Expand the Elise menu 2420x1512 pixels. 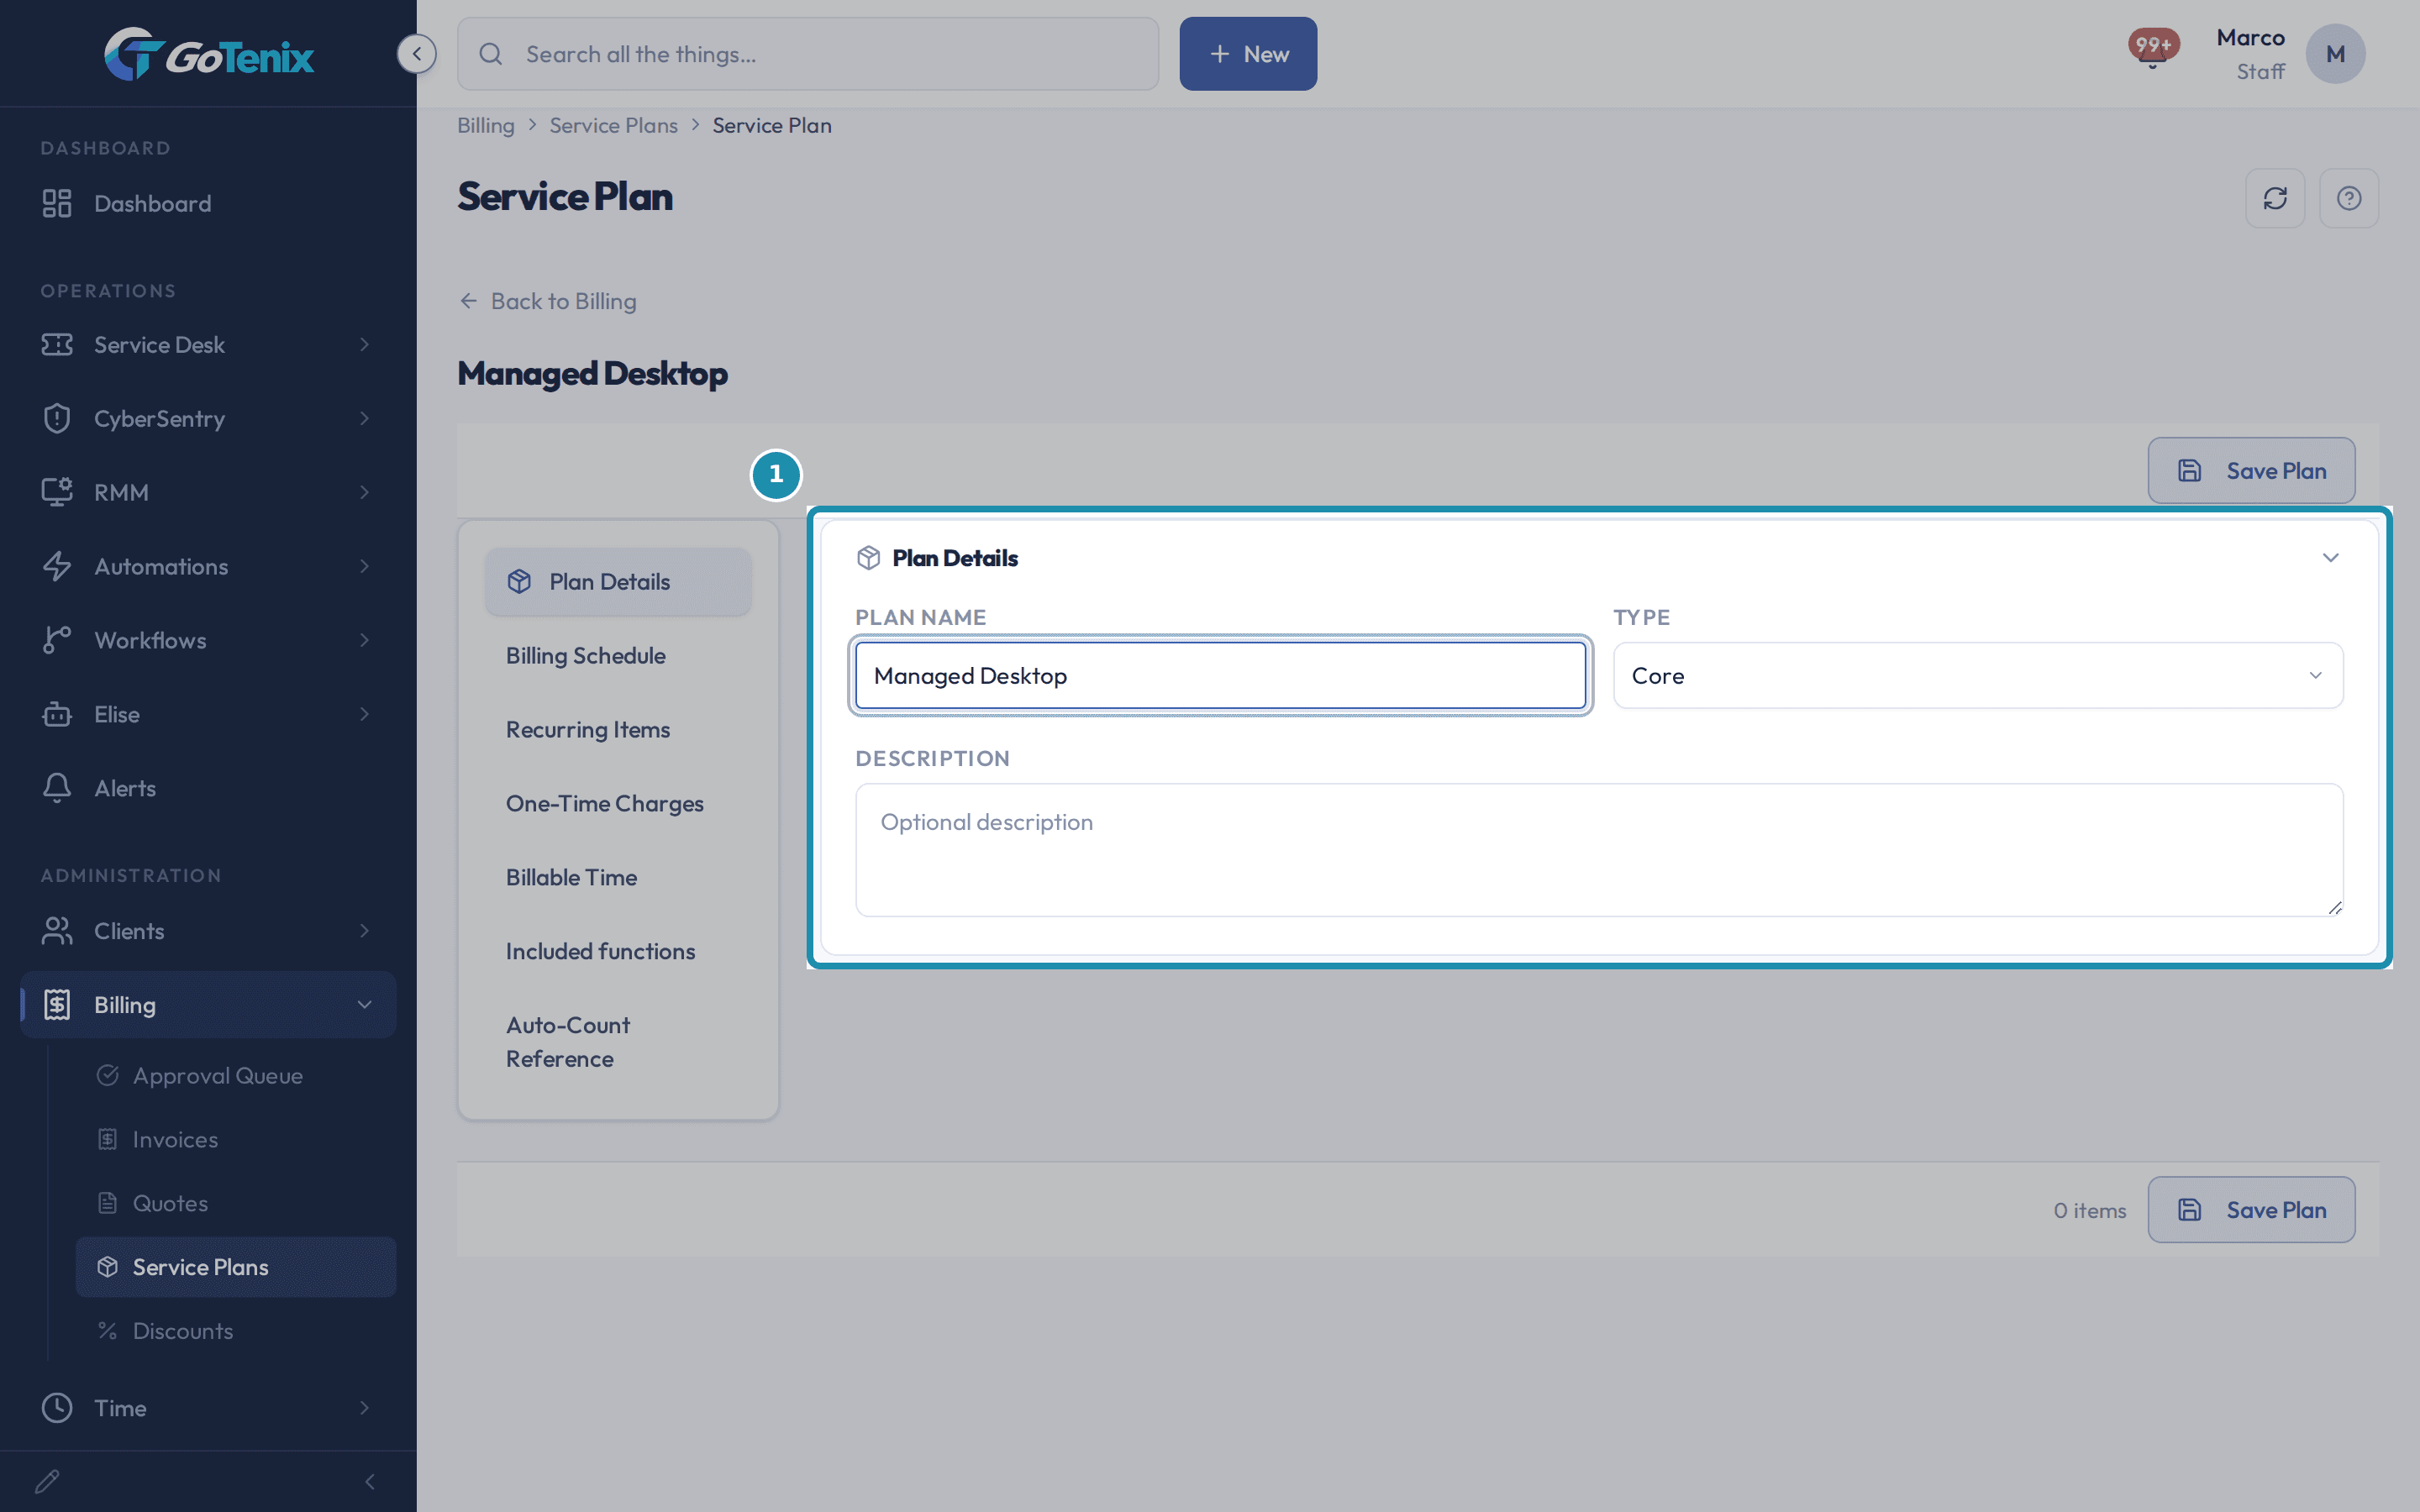pos(208,714)
